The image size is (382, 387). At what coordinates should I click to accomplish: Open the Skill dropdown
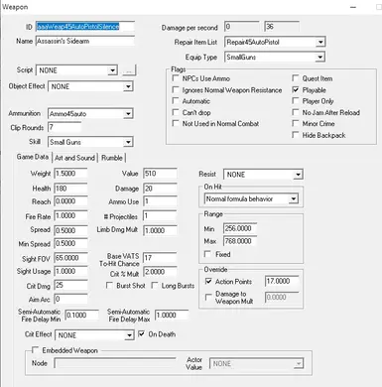pyautogui.click(x=128, y=142)
